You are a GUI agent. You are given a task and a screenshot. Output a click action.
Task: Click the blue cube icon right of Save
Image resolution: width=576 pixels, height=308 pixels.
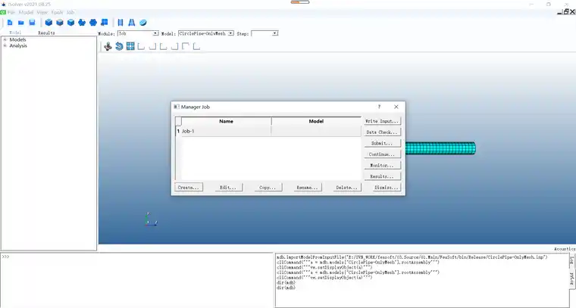click(49, 23)
